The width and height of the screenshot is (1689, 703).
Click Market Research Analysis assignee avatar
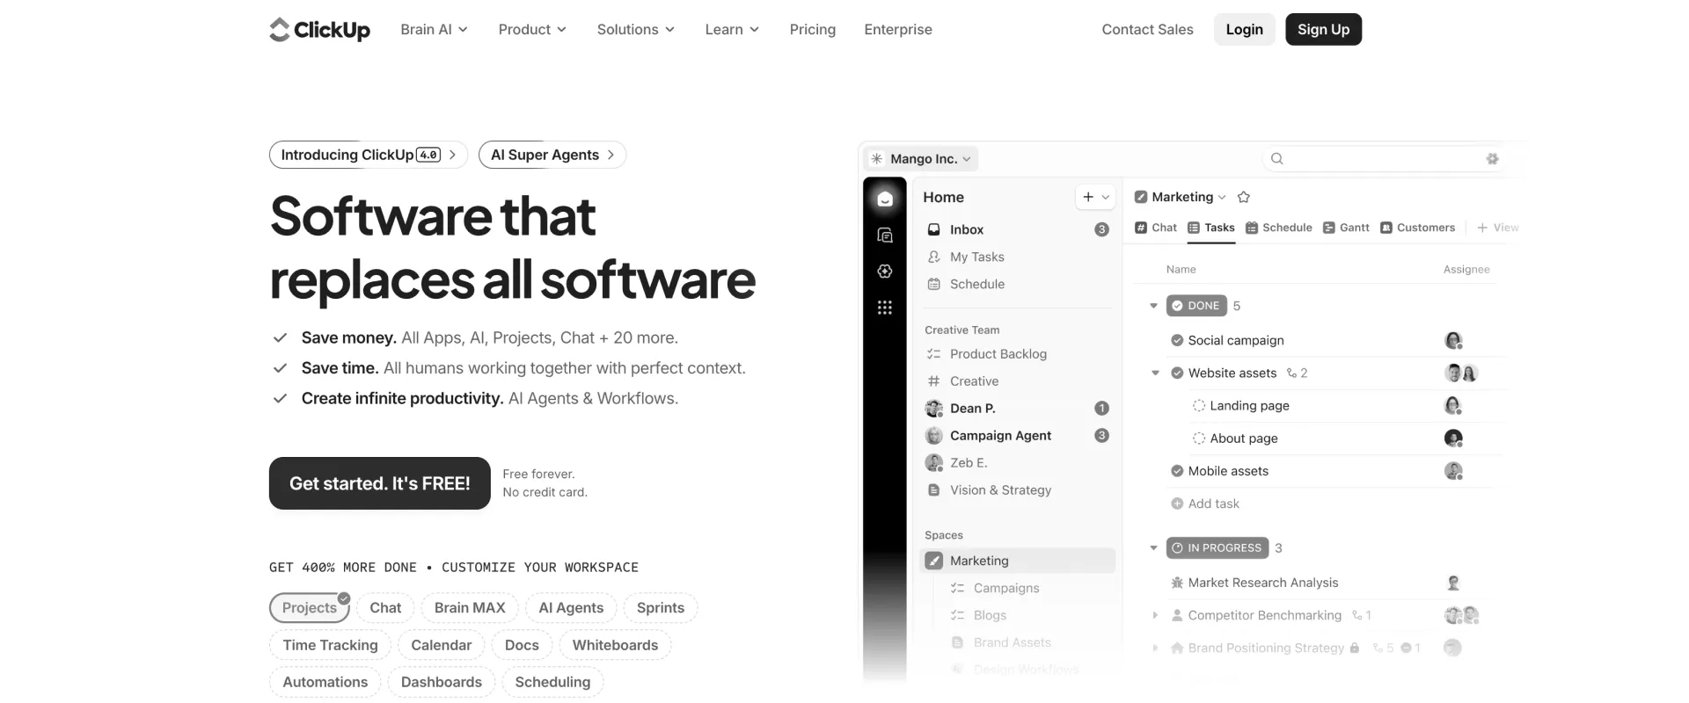pos(1453,583)
